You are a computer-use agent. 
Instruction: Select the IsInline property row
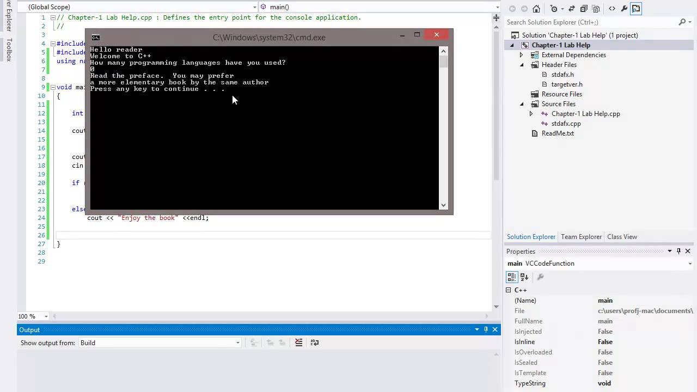tap(600, 342)
